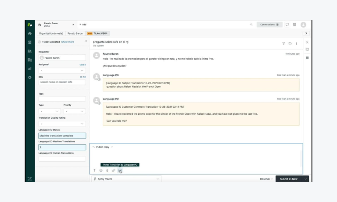Open the knowledge panel icon on right
The width and height of the screenshot is (337, 202).
coord(307,50)
